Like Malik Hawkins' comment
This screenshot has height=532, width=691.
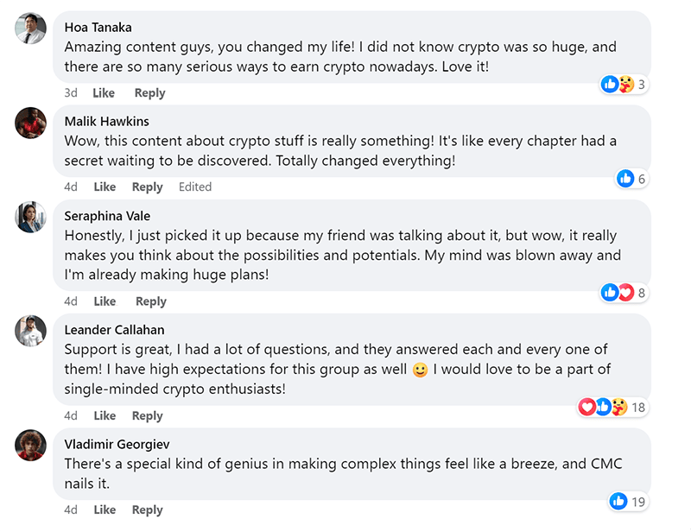(x=105, y=187)
